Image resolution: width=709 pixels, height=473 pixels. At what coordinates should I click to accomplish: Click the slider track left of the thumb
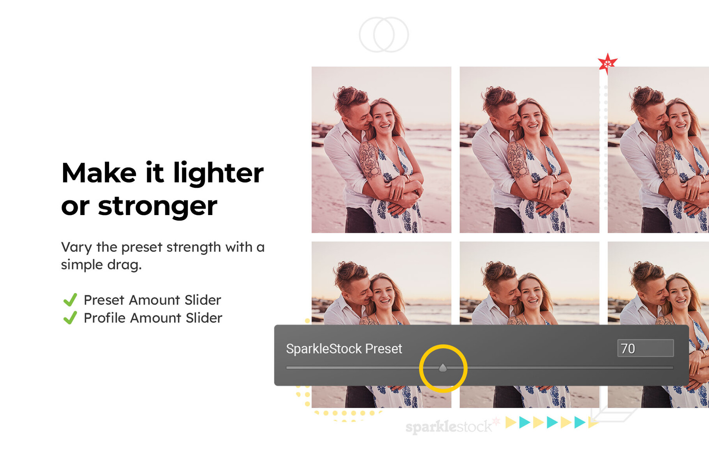[x=362, y=368]
